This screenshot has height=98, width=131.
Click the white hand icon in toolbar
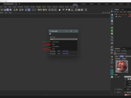[59, 10]
